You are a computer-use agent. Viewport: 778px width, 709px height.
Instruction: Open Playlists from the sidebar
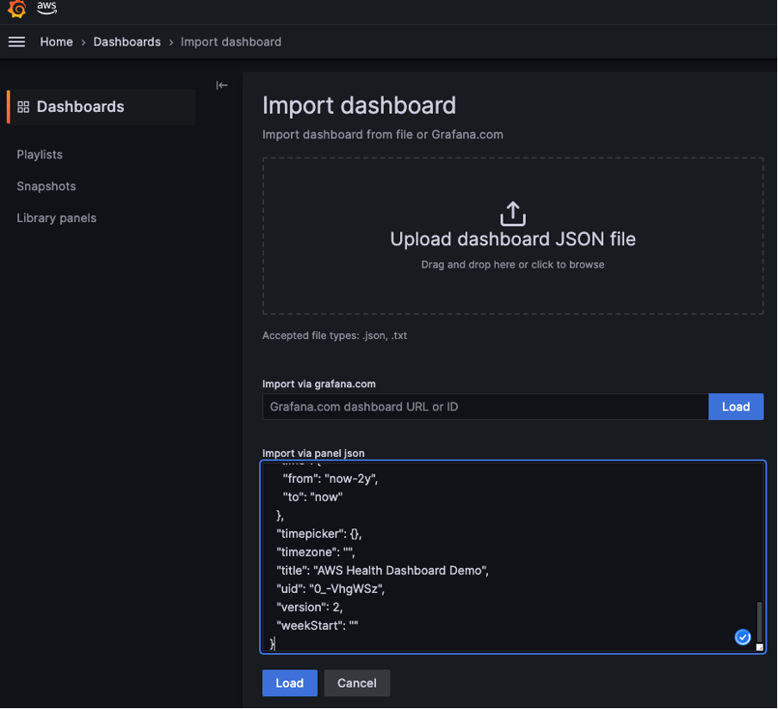(39, 154)
